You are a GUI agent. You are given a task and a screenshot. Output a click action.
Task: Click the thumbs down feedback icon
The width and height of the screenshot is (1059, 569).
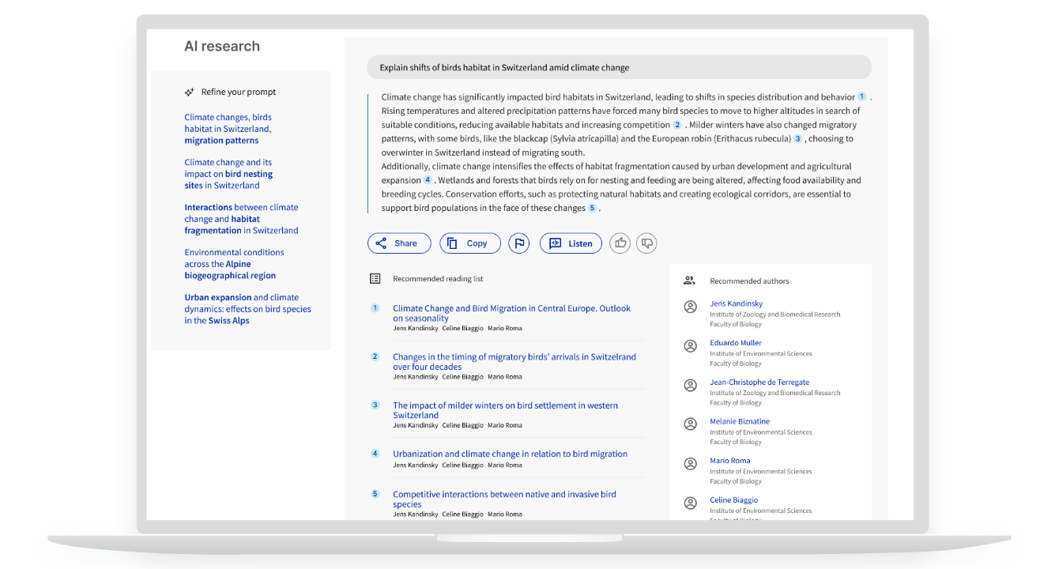tap(646, 243)
